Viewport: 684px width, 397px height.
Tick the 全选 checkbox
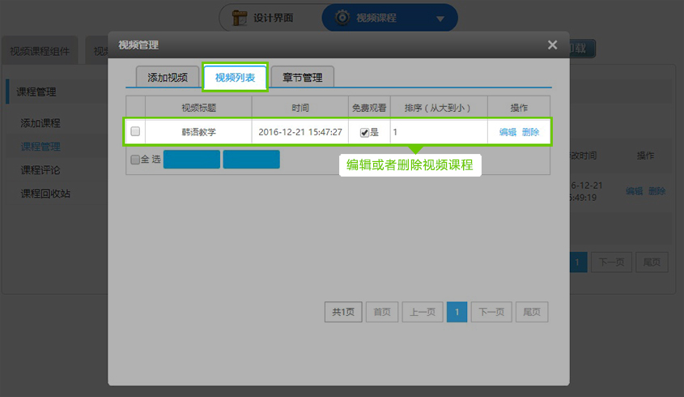[135, 160]
